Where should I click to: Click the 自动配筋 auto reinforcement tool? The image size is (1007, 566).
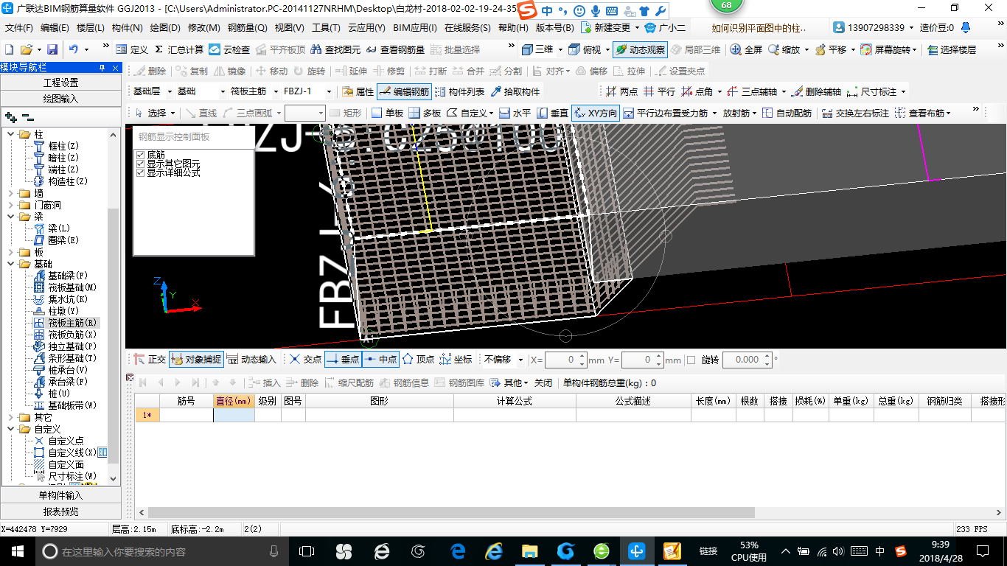787,113
